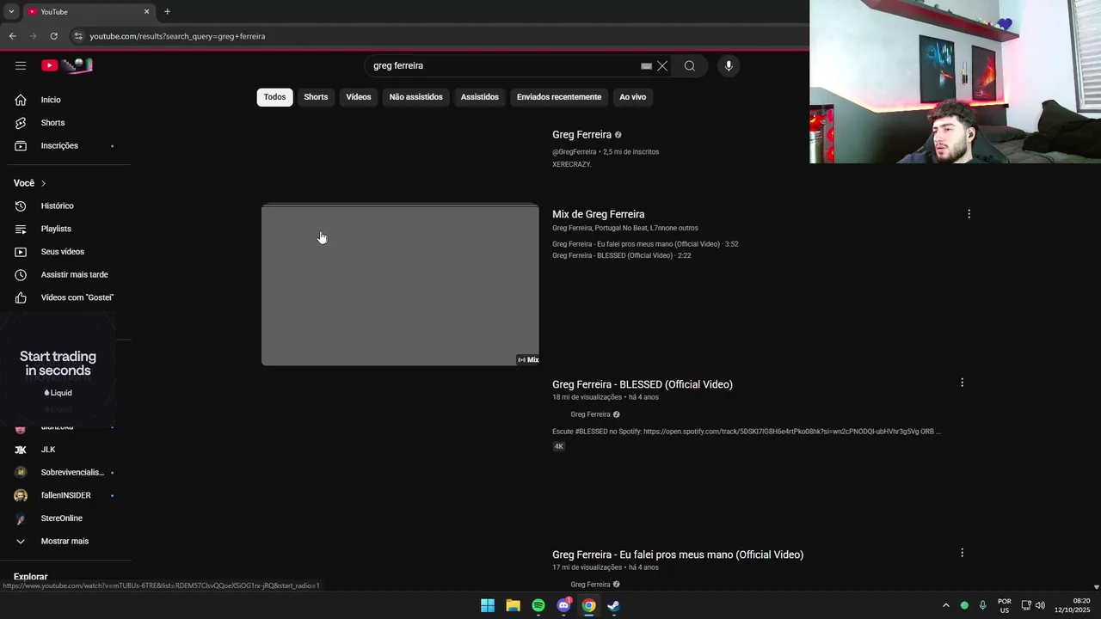Image resolution: width=1101 pixels, height=619 pixels.
Task: Open Discord from taskbar
Action: point(563,605)
